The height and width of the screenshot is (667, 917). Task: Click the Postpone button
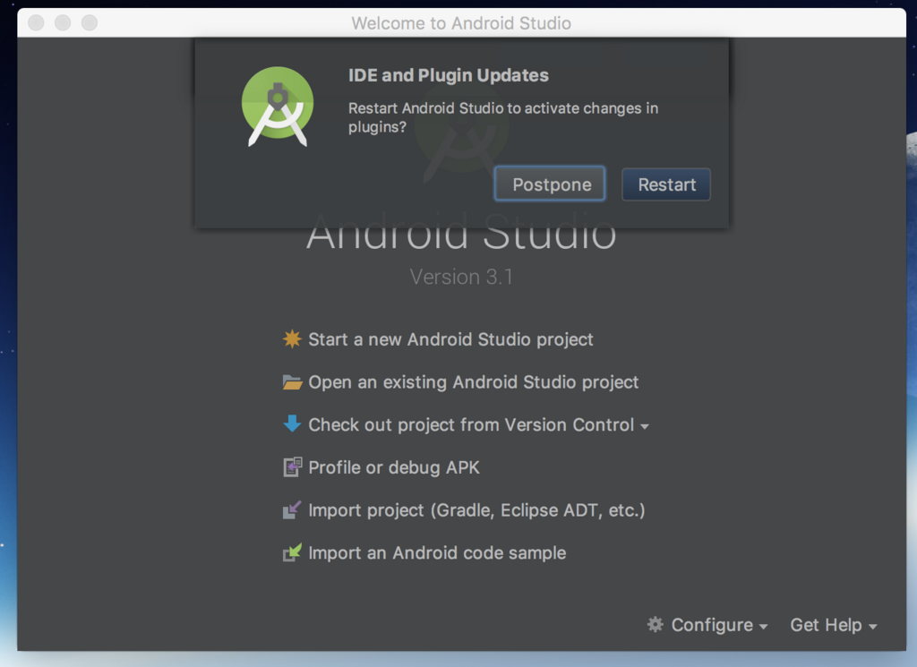[x=550, y=184]
